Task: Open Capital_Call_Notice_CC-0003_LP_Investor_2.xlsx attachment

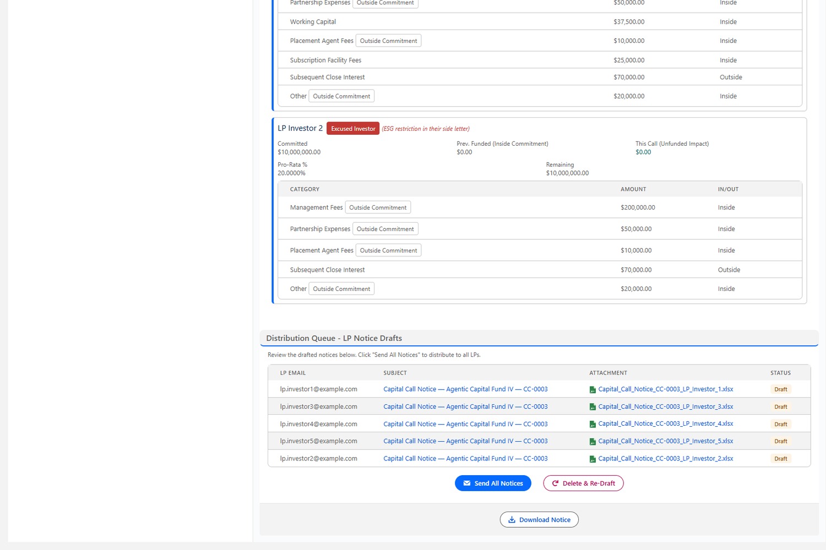Action: [666, 459]
